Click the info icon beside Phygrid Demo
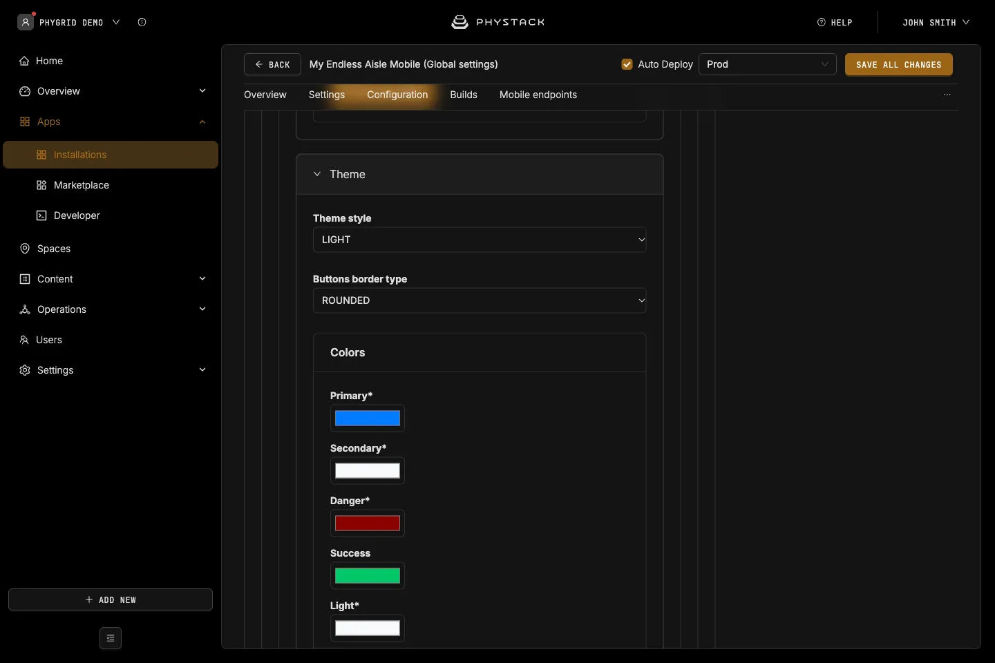Screen dimensions: 995x663 click(142, 22)
